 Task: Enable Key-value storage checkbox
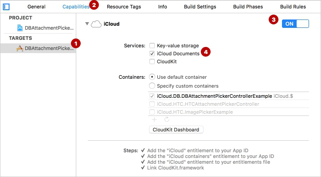[x=152, y=46]
